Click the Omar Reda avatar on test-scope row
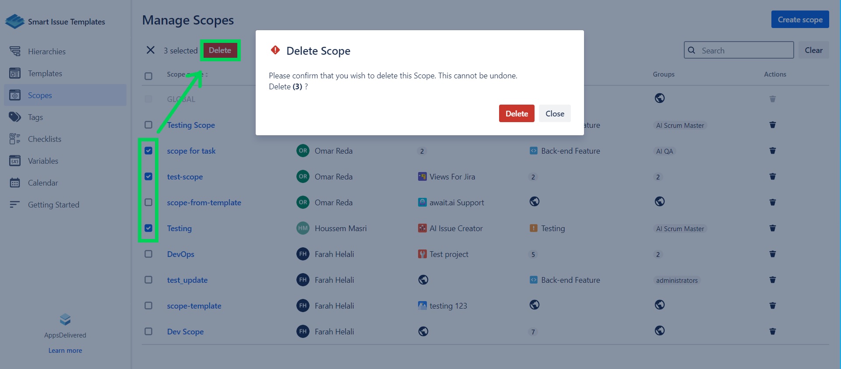The width and height of the screenshot is (841, 369). coord(303,176)
